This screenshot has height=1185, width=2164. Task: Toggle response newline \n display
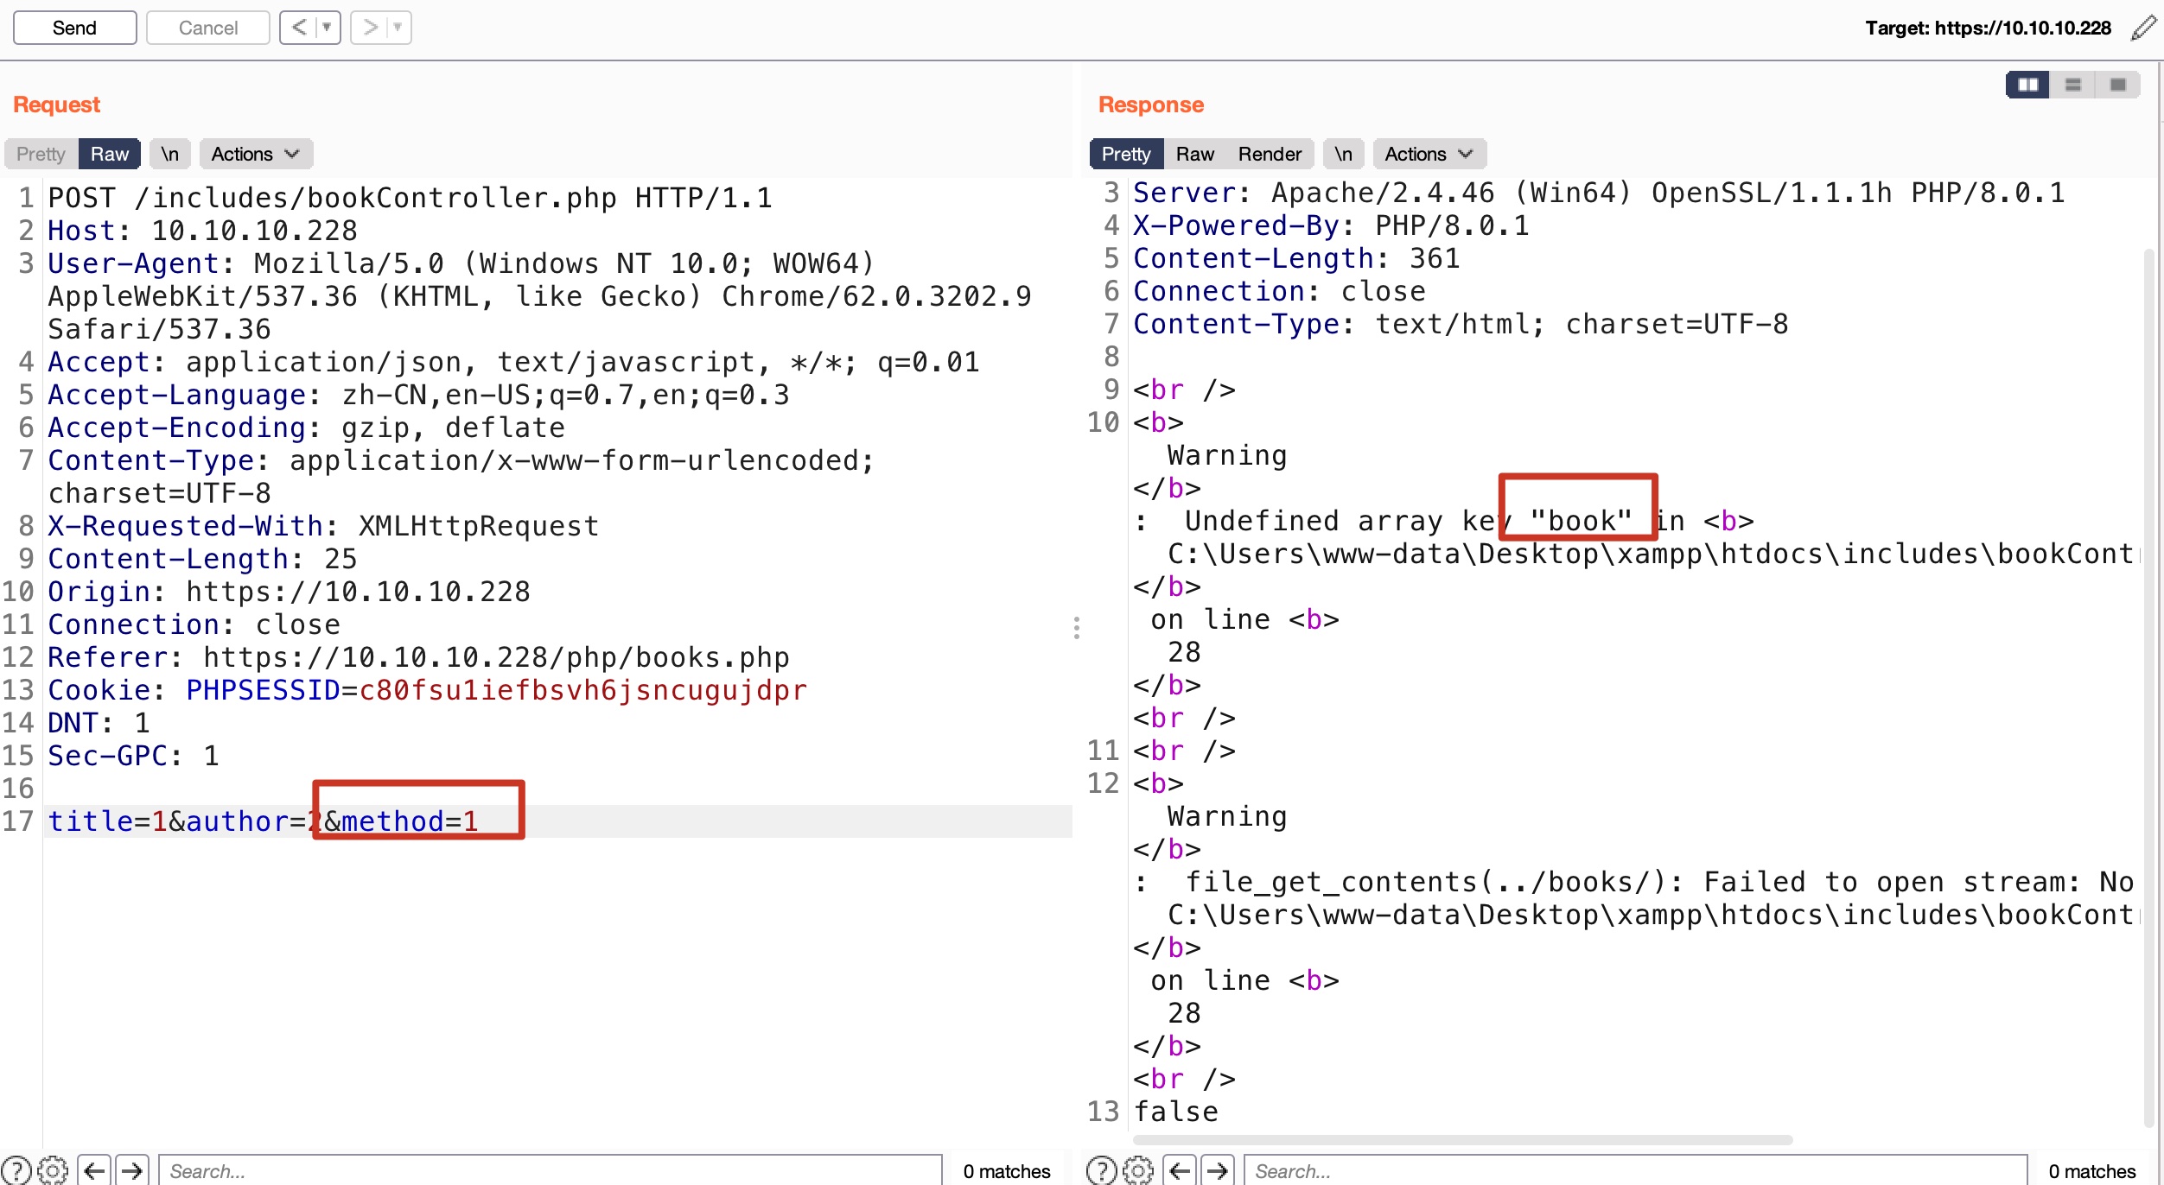click(x=1342, y=154)
